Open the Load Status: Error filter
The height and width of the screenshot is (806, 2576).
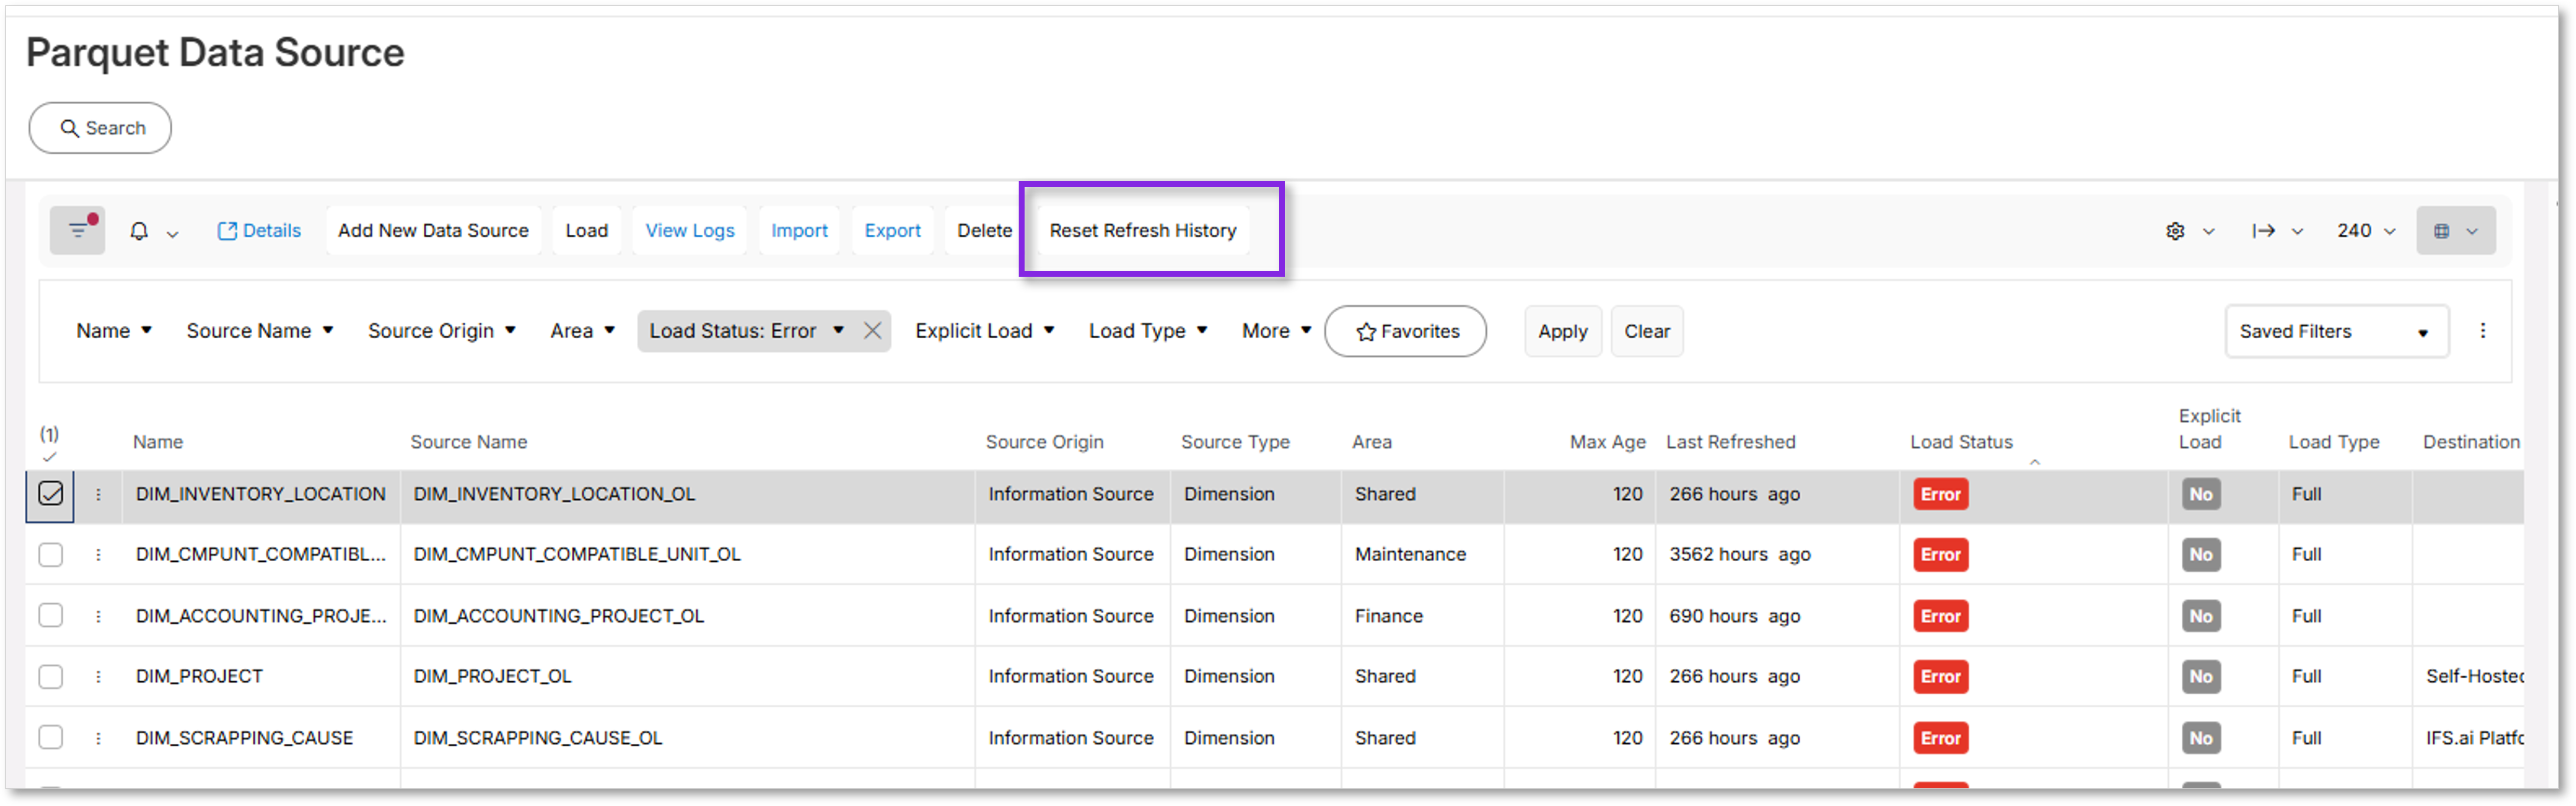click(746, 331)
